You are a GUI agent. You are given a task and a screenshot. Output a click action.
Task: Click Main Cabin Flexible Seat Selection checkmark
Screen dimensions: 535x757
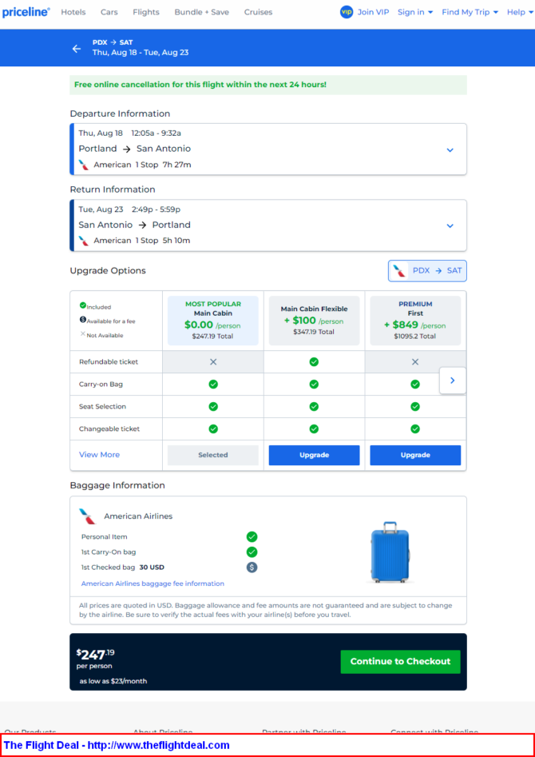coord(314,407)
